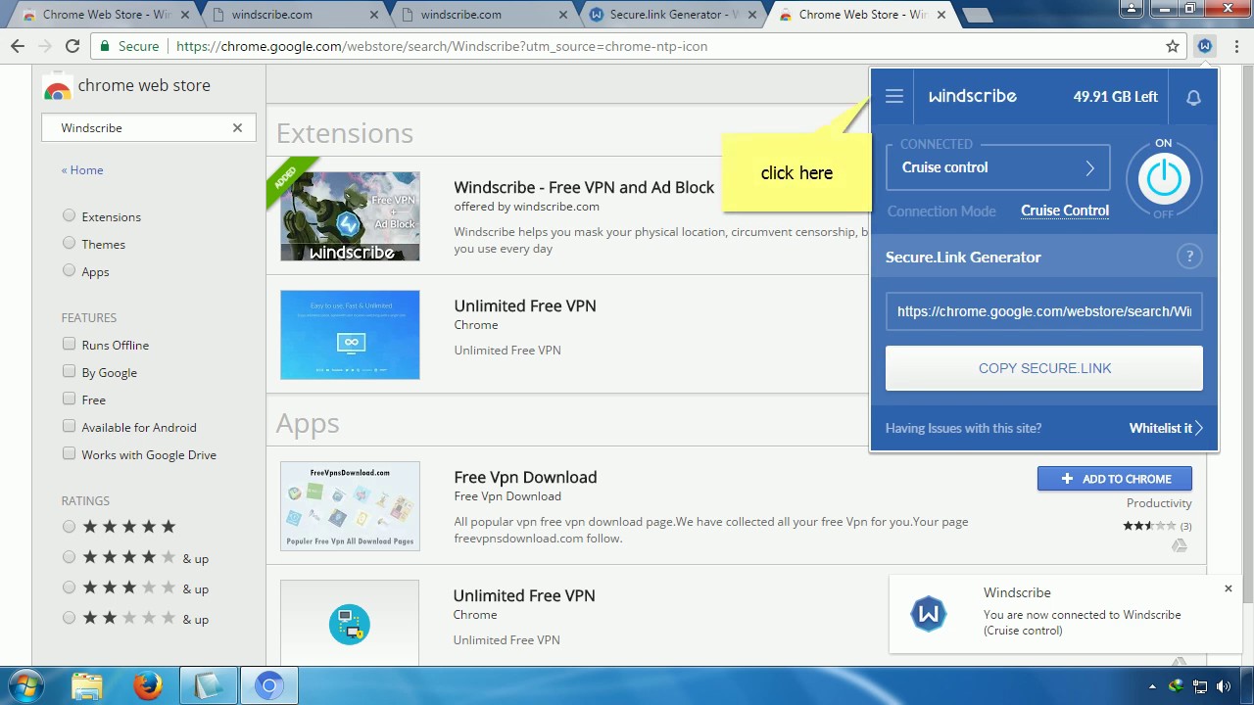Image resolution: width=1254 pixels, height=705 pixels.
Task: Click the « Home link
Action: [x=82, y=170]
